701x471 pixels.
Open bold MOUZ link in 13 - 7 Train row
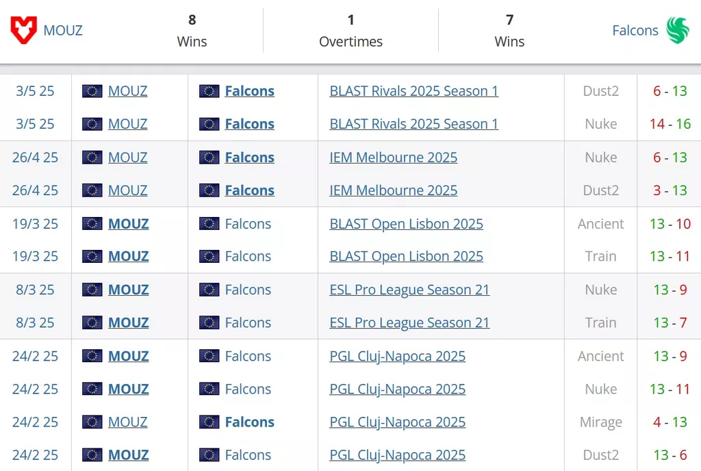(x=128, y=322)
